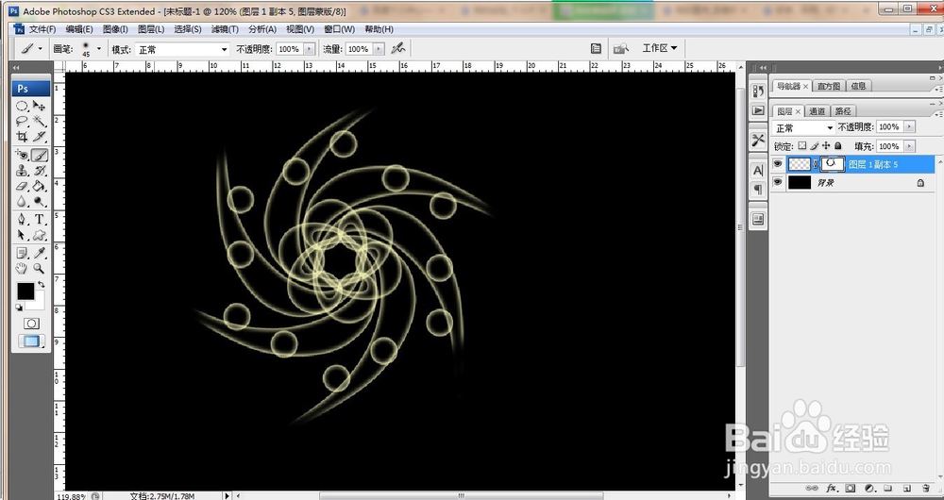Image resolution: width=944 pixels, height=500 pixels.
Task: Select the Dodge tool
Action: tap(40, 202)
